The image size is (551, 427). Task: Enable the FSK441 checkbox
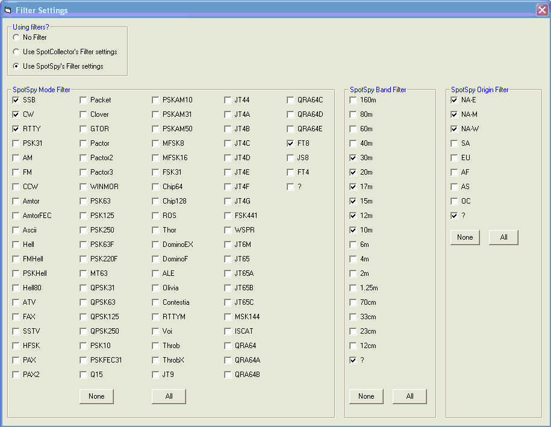click(228, 216)
